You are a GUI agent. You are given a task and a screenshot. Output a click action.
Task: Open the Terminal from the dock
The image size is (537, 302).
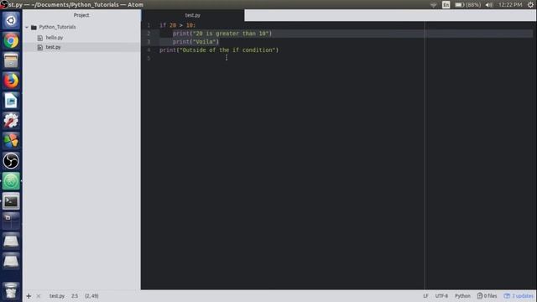[11, 201]
